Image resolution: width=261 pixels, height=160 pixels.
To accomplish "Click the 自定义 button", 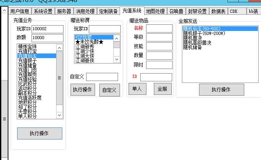I will tap(109, 90).
